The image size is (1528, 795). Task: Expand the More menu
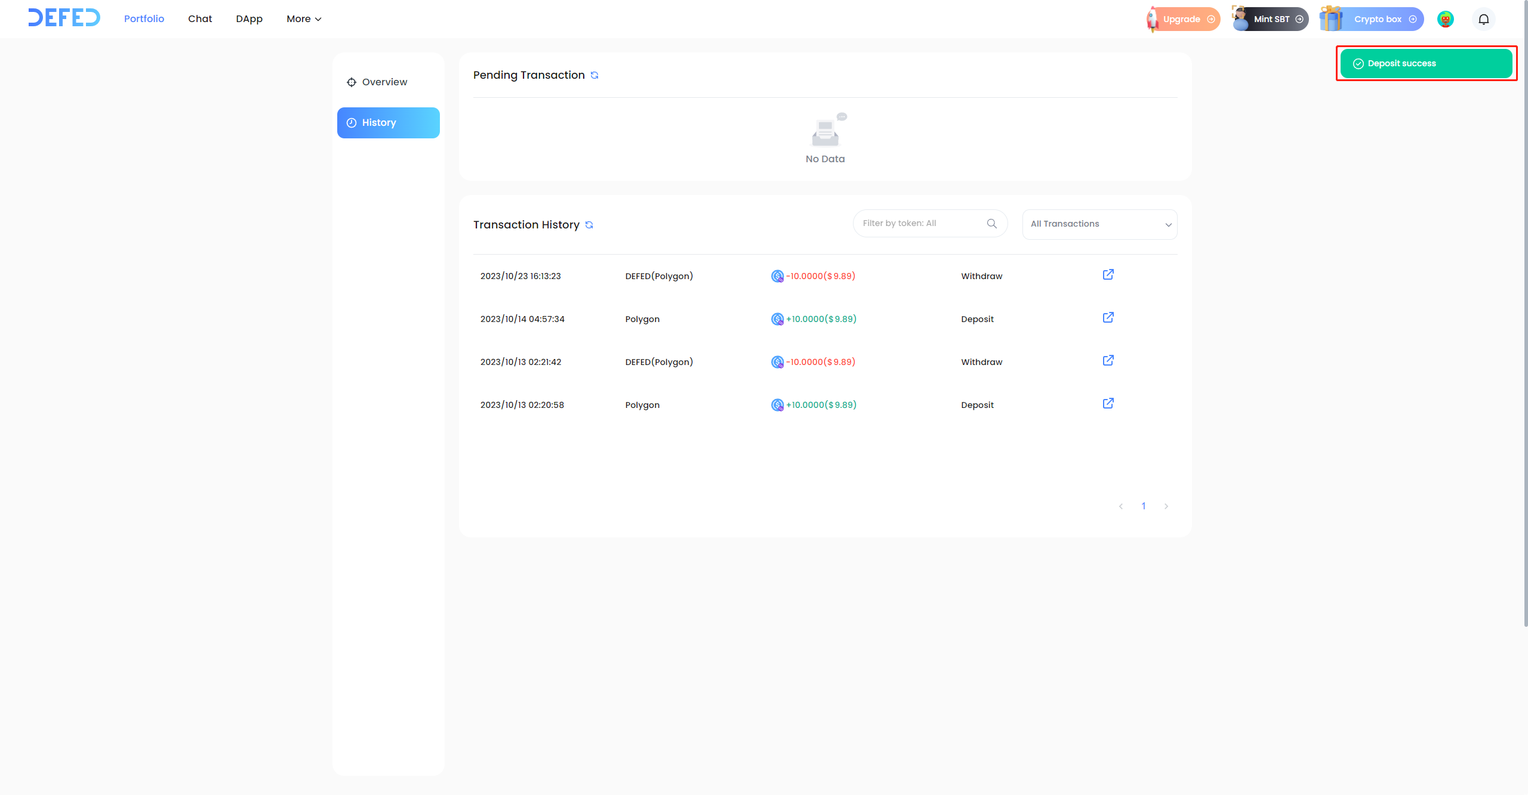pyautogui.click(x=304, y=19)
